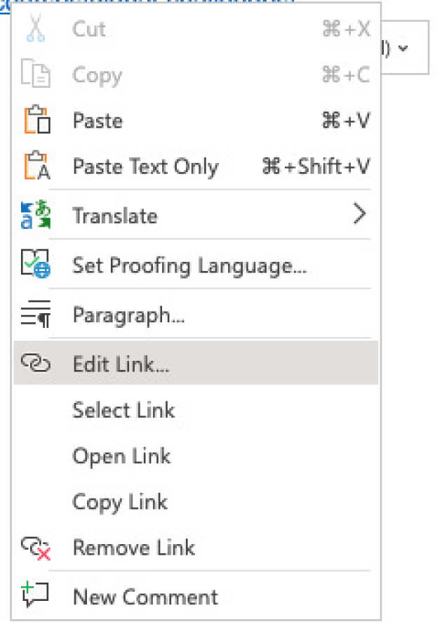
Task: Open the dropdown chevron behind the menu
Action: [x=403, y=48]
